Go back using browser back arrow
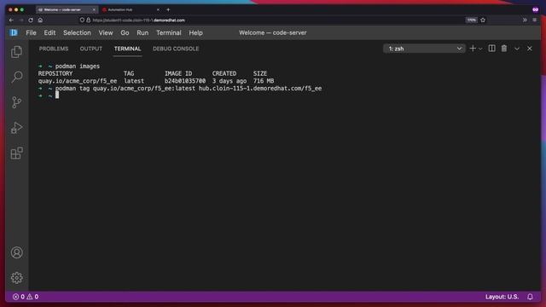 [x=11, y=20]
